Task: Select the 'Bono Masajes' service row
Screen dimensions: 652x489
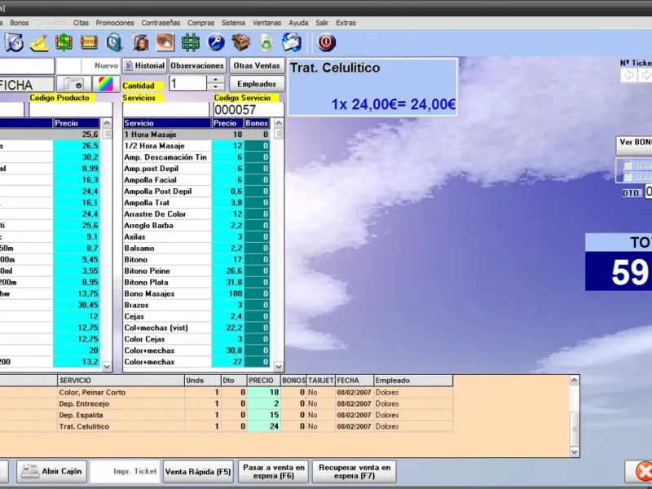Action: coord(196,293)
